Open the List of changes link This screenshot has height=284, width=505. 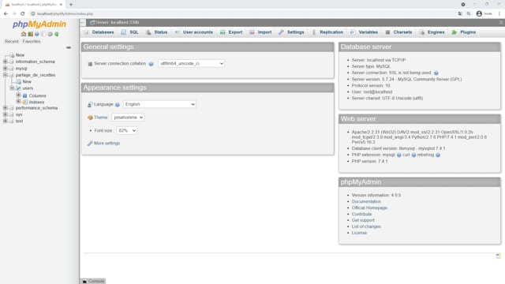pos(366,226)
